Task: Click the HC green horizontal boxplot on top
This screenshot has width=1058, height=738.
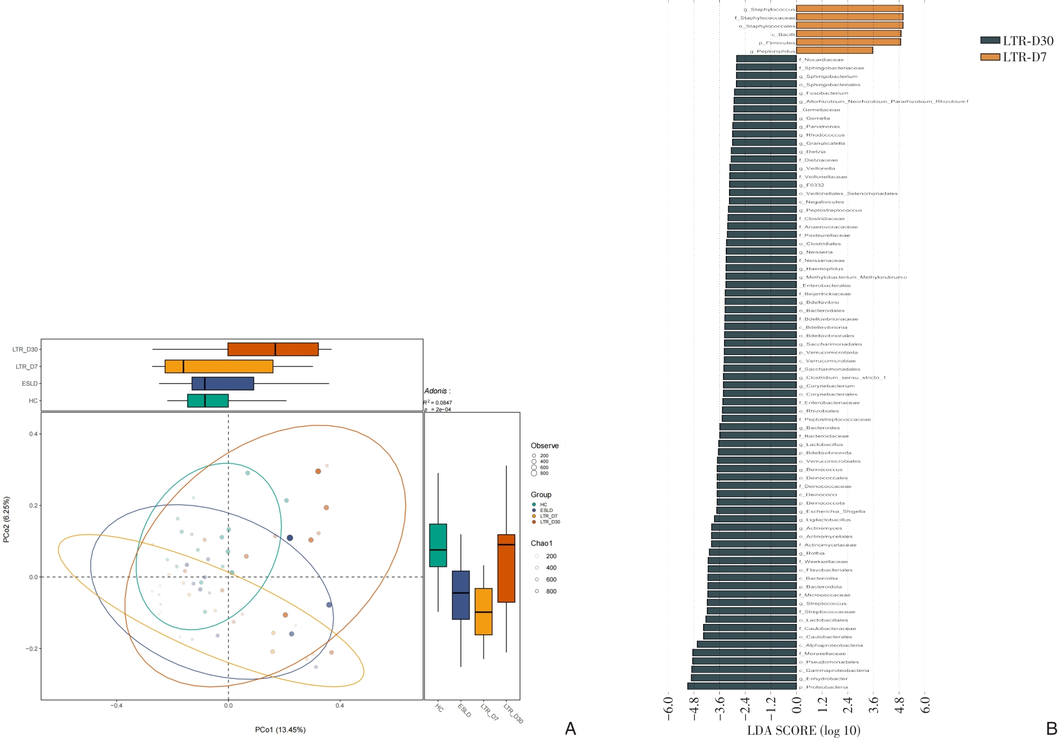Action: (208, 401)
